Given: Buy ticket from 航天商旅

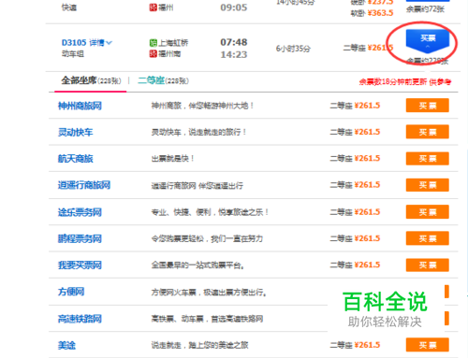Looking at the screenshot, I should 428,159.
